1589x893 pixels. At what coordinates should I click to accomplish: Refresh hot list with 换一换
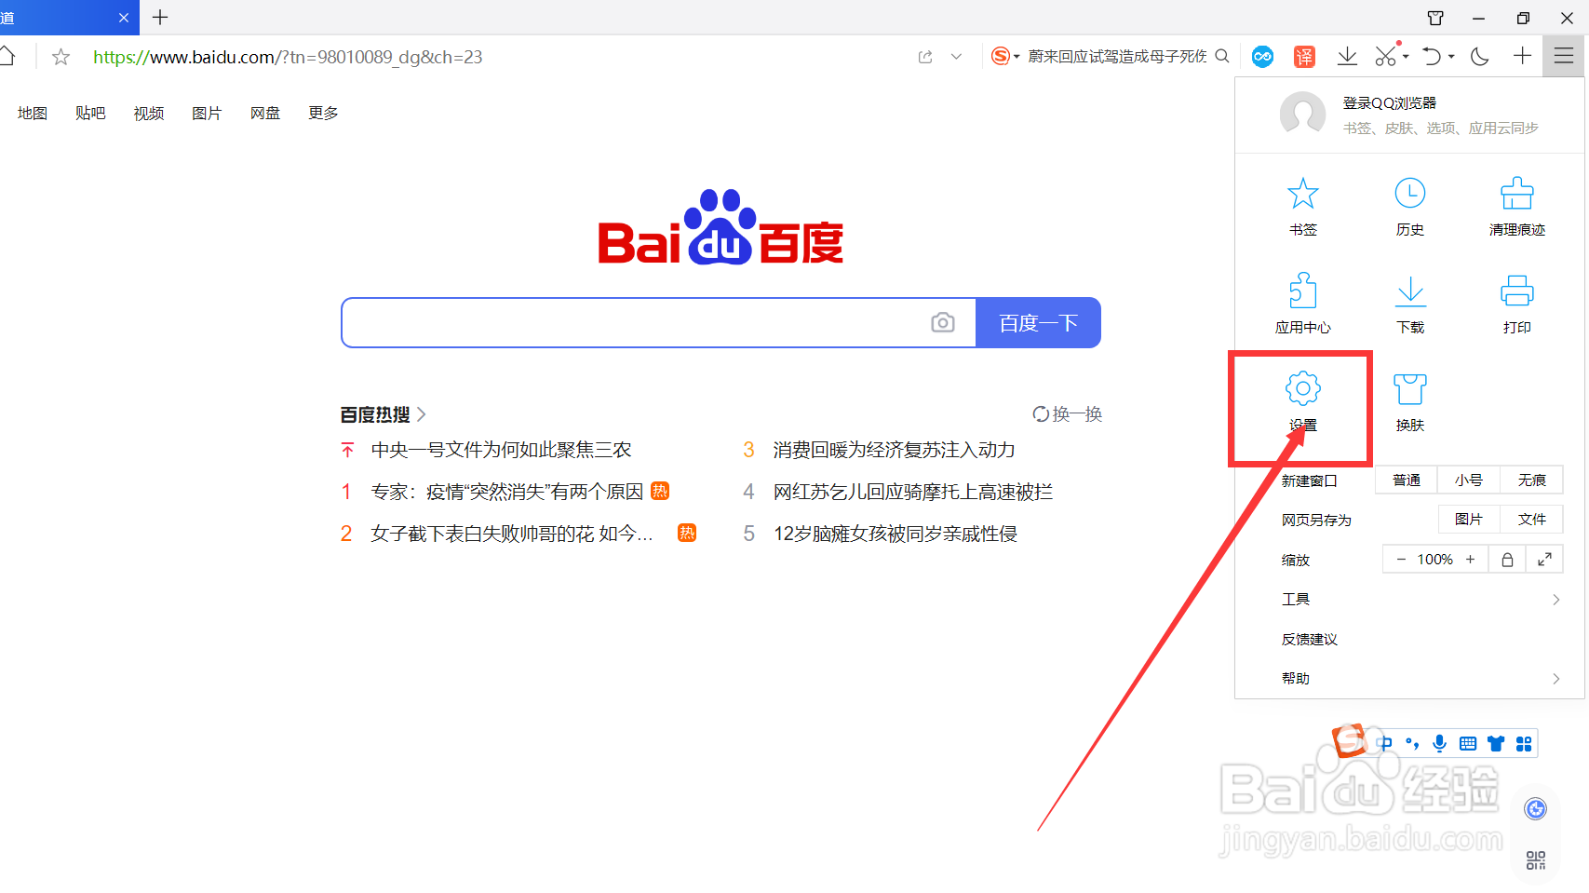[x=1068, y=414]
